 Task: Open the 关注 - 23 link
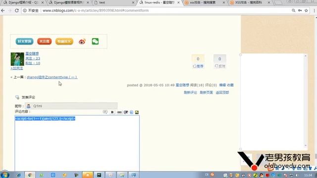[33, 58]
